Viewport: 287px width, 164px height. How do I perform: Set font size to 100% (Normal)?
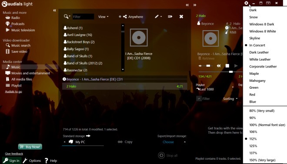click(x=267, y=125)
